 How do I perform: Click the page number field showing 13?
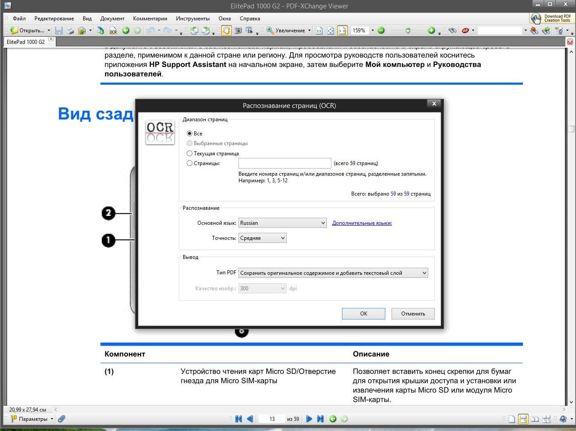pos(272,419)
